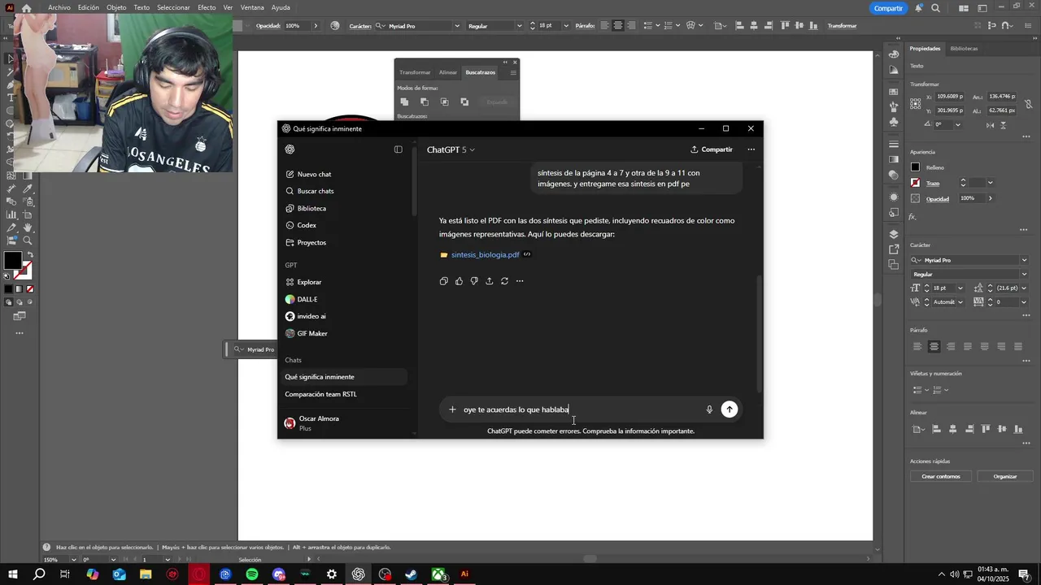This screenshot has width=1041, height=585.
Task: Right-align paragraph in Properties panel
Action: [951, 347]
